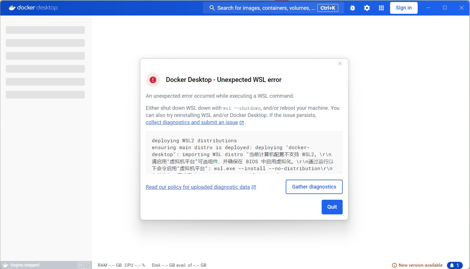Click the search magnifier icon
The width and height of the screenshot is (470, 269).
pos(212,8)
